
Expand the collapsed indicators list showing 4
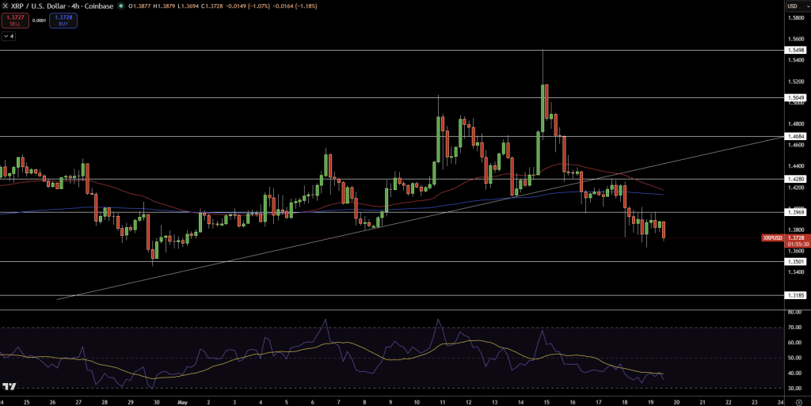[8, 36]
